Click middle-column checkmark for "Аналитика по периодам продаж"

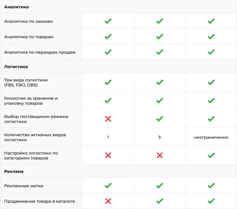pos(159,52)
